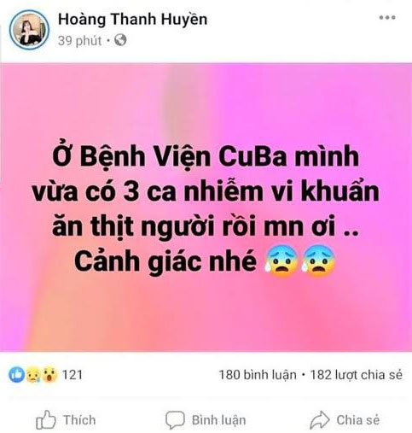The width and height of the screenshot is (412, 433).
Task: Click the 39 phút timestamp
Action: point(79,41)
